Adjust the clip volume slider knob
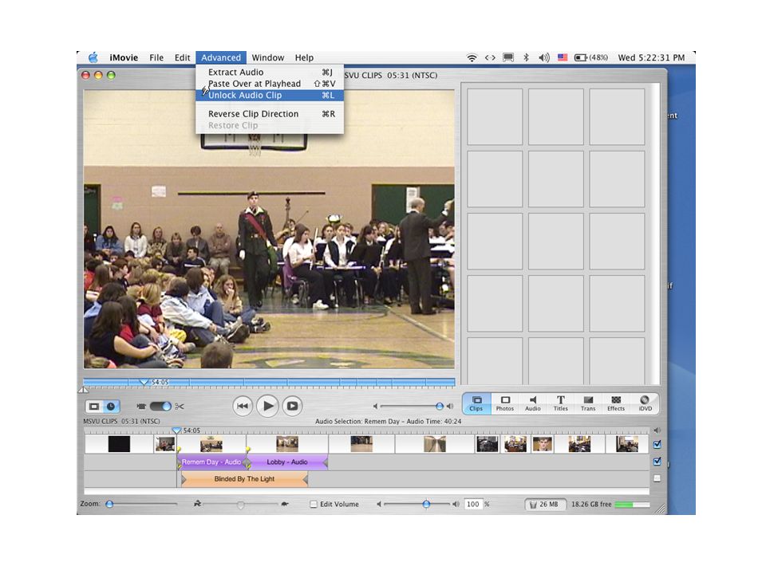 [x=426, y=504]
